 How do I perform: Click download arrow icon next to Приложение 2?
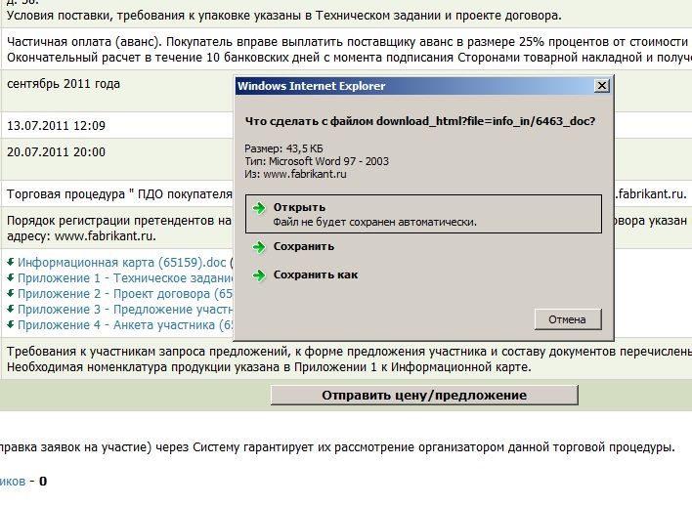pos(11,293)
